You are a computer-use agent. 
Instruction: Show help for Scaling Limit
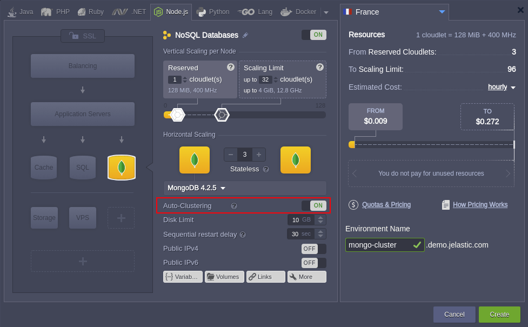tap(320, 67)
